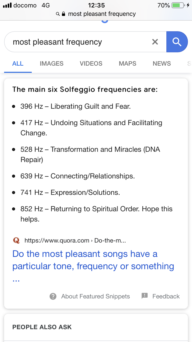Switch to the IMAGES tab
The height and width of the screenshot is (342, 192).
coord(52,64)
